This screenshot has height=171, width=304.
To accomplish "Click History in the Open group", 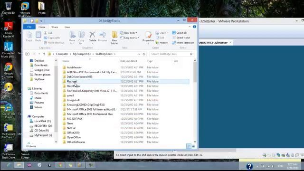I will click(x=162, y=43).
